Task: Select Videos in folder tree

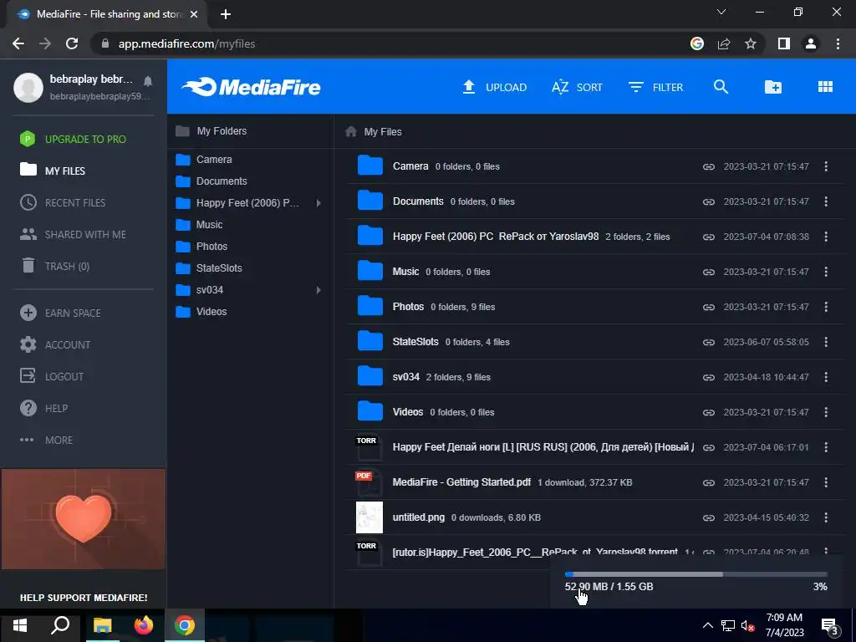Action: coord(201,312)
